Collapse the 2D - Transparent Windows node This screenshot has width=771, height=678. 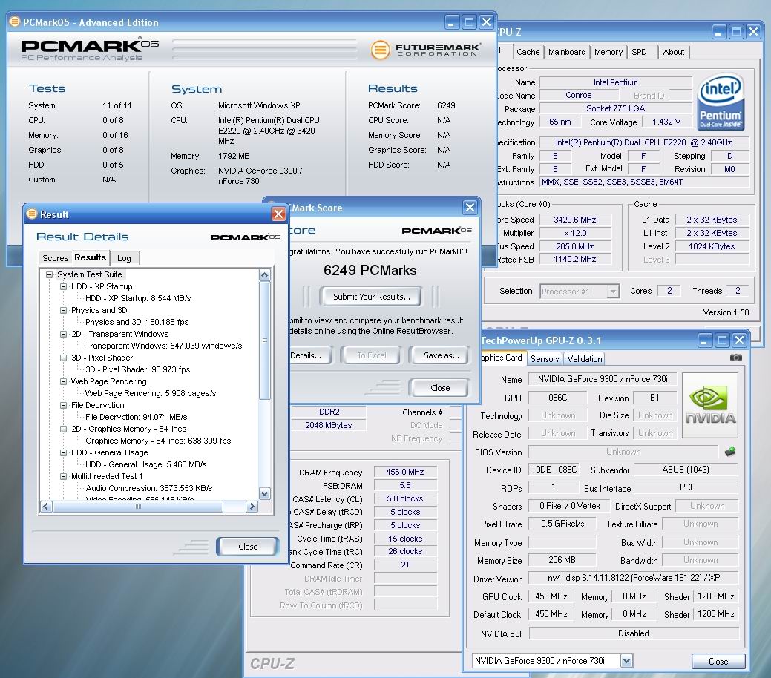[x=63, y=334]
